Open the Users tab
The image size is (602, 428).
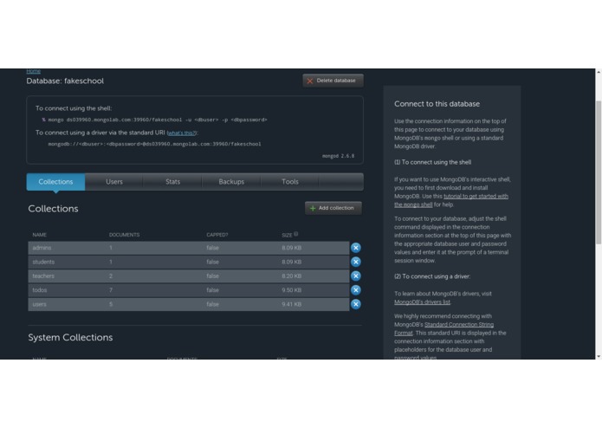(x=114, y=182)
